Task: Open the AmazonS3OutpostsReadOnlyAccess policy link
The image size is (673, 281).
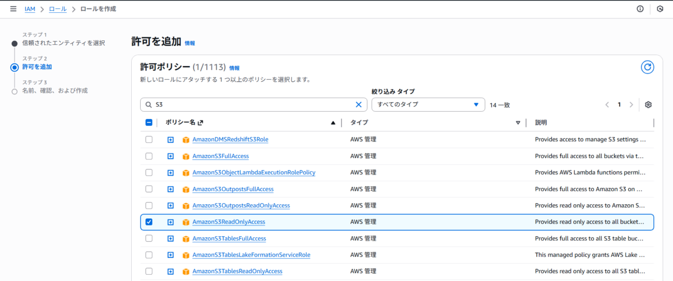Action: tap(241, 206)
